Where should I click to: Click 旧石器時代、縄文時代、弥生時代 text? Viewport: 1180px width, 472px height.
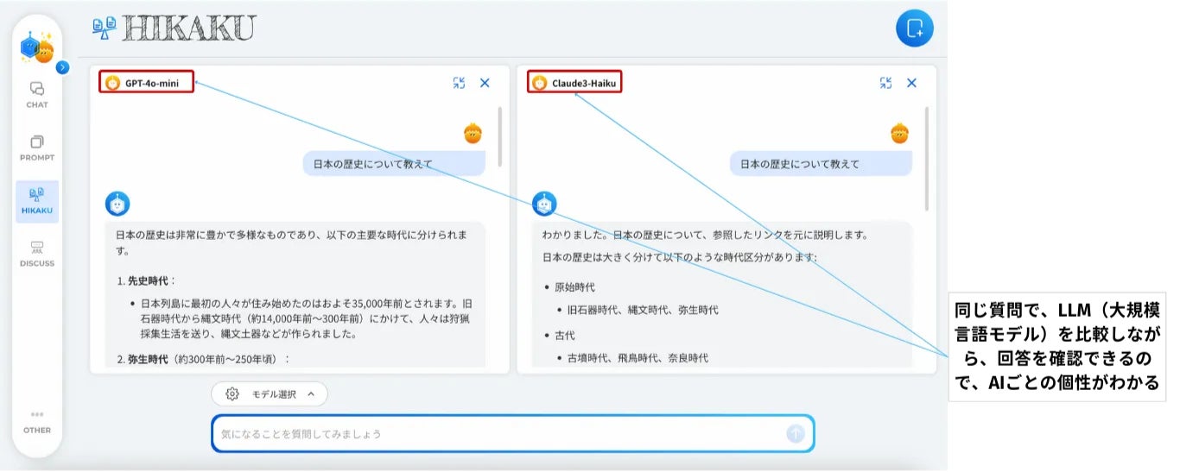pyautogui.click(x=643, y=310)
